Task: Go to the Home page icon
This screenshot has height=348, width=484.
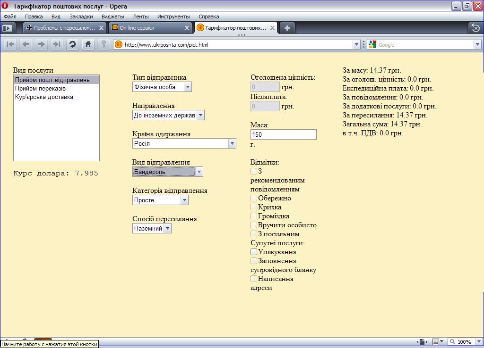Action: click(x=87, y=44)
